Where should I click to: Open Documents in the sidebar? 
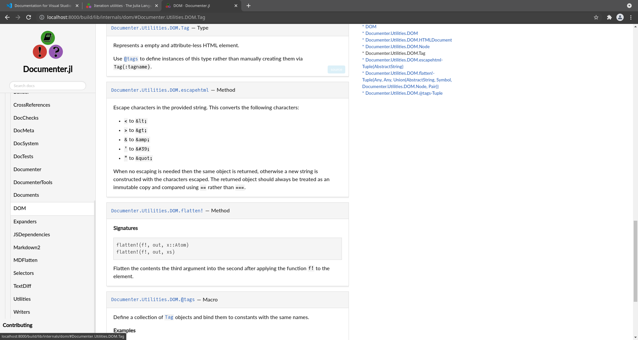click(26, 195)
